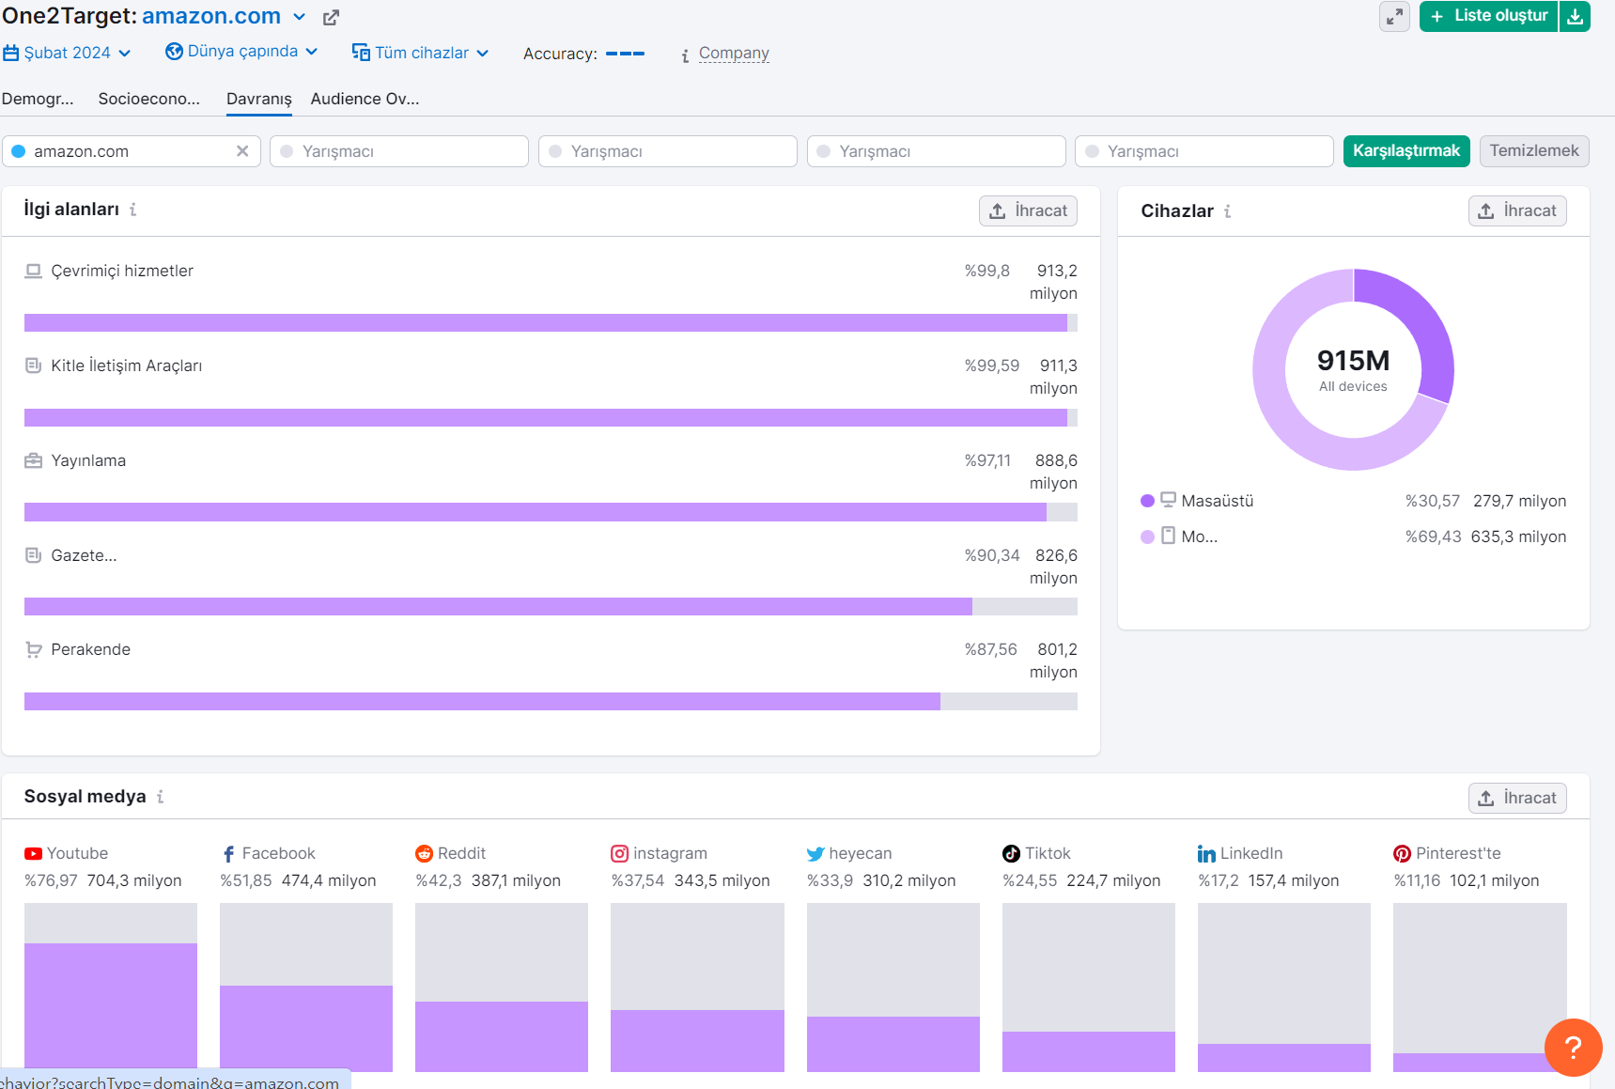Click the Gazete... progress bar

click(551, 607)
